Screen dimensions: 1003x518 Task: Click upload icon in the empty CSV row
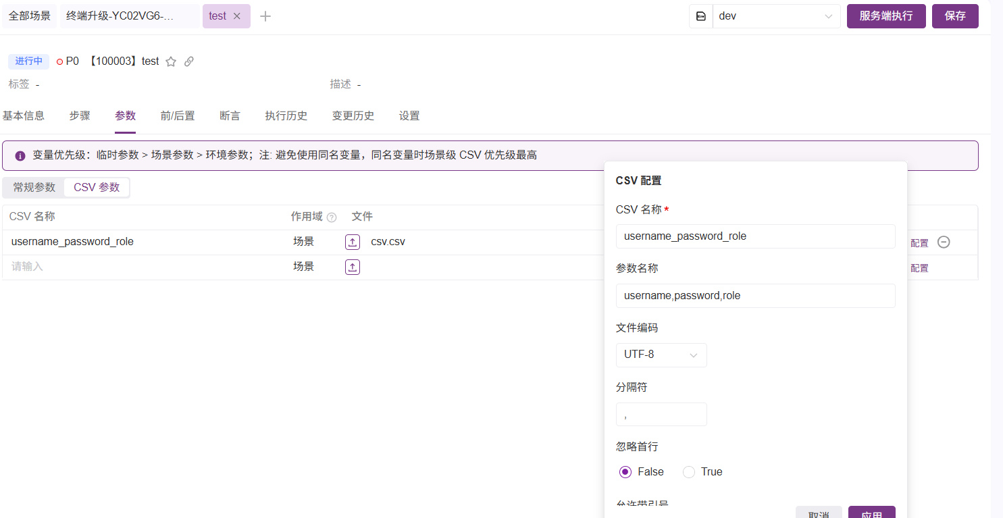tap(353, 267)
